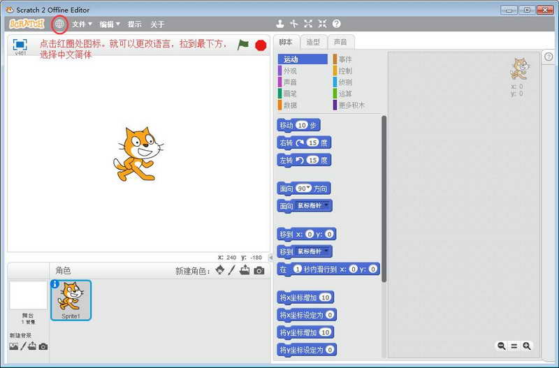Click the 关于 menu item
The width and height of the screenshot is (559, 368).
(x=157, y=24)
